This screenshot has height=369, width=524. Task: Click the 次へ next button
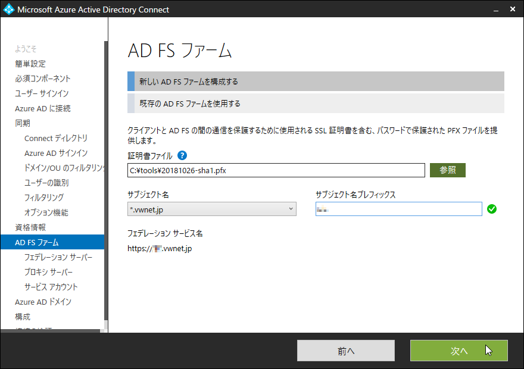(459, 351)
